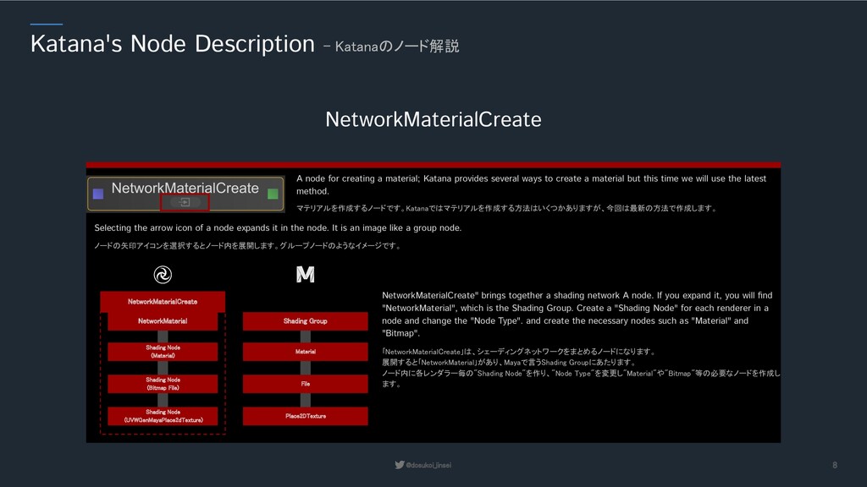This screenshot has width=867, height=487.
Task: Click the red NetworkMaterialCreate diagram box
Action: [x=163, y=302]
